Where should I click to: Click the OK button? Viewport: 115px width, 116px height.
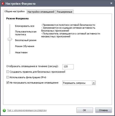click(x=85, y=110)
